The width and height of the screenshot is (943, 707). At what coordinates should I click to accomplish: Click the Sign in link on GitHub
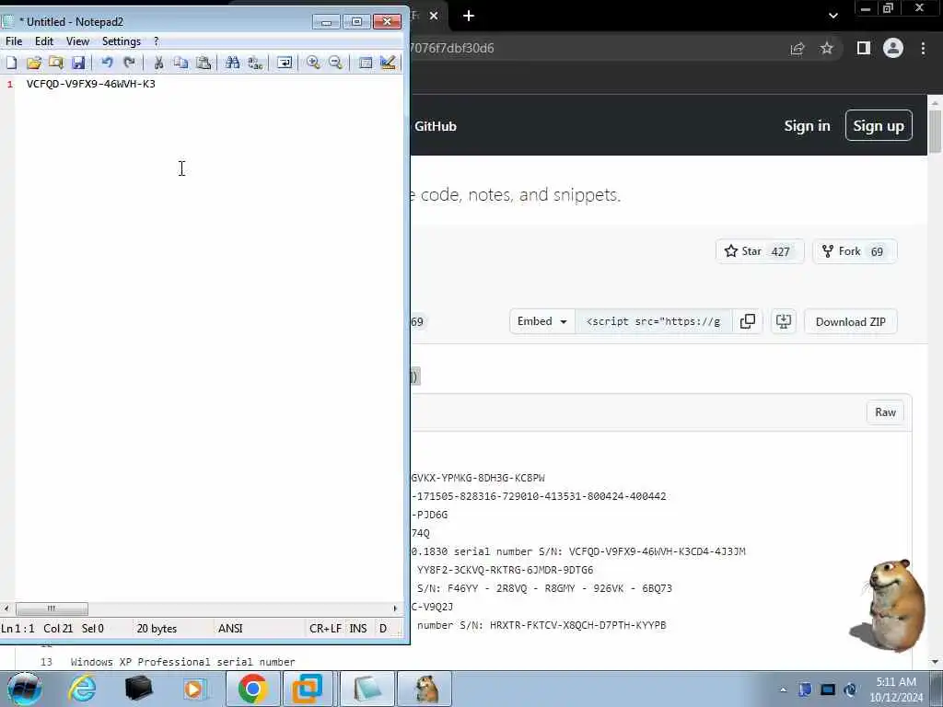pyautogui.click(x=807, y=125)
